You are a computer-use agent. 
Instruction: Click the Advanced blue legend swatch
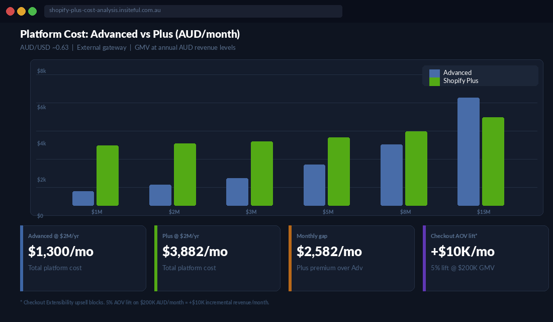click(x=434, y=73)
